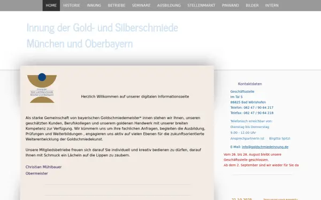
Task: Open the BILDER gallery menu item
Action: (252, 5)
